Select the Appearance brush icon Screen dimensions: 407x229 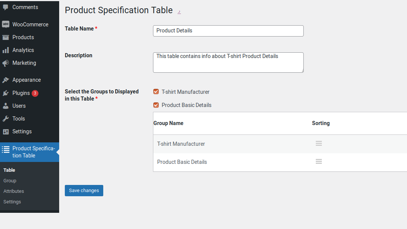5,79
